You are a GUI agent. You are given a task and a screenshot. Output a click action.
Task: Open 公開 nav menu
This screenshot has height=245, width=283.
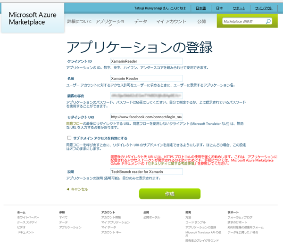coord(201,22)
